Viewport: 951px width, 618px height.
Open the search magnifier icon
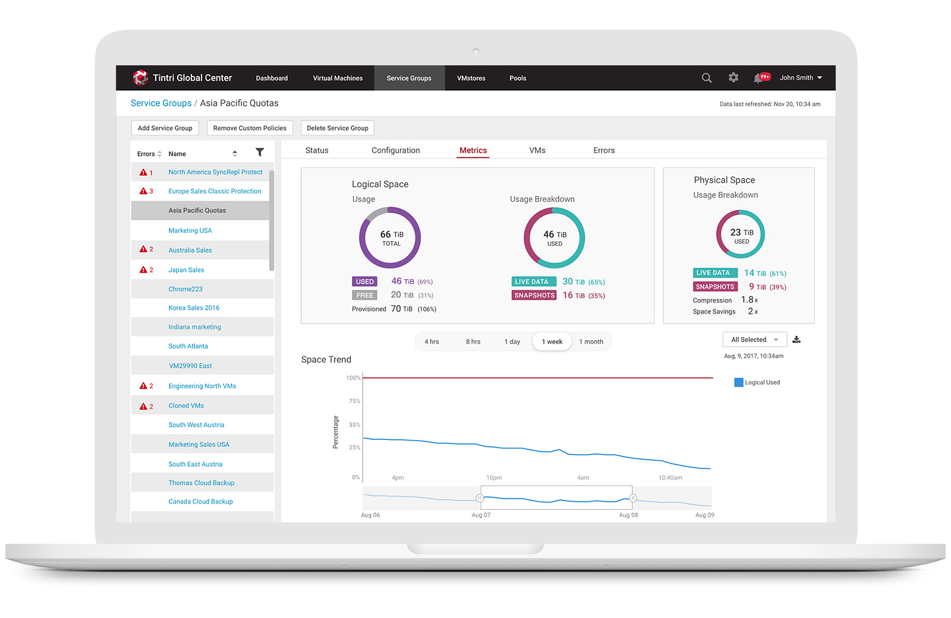click(x=707, y=78)
